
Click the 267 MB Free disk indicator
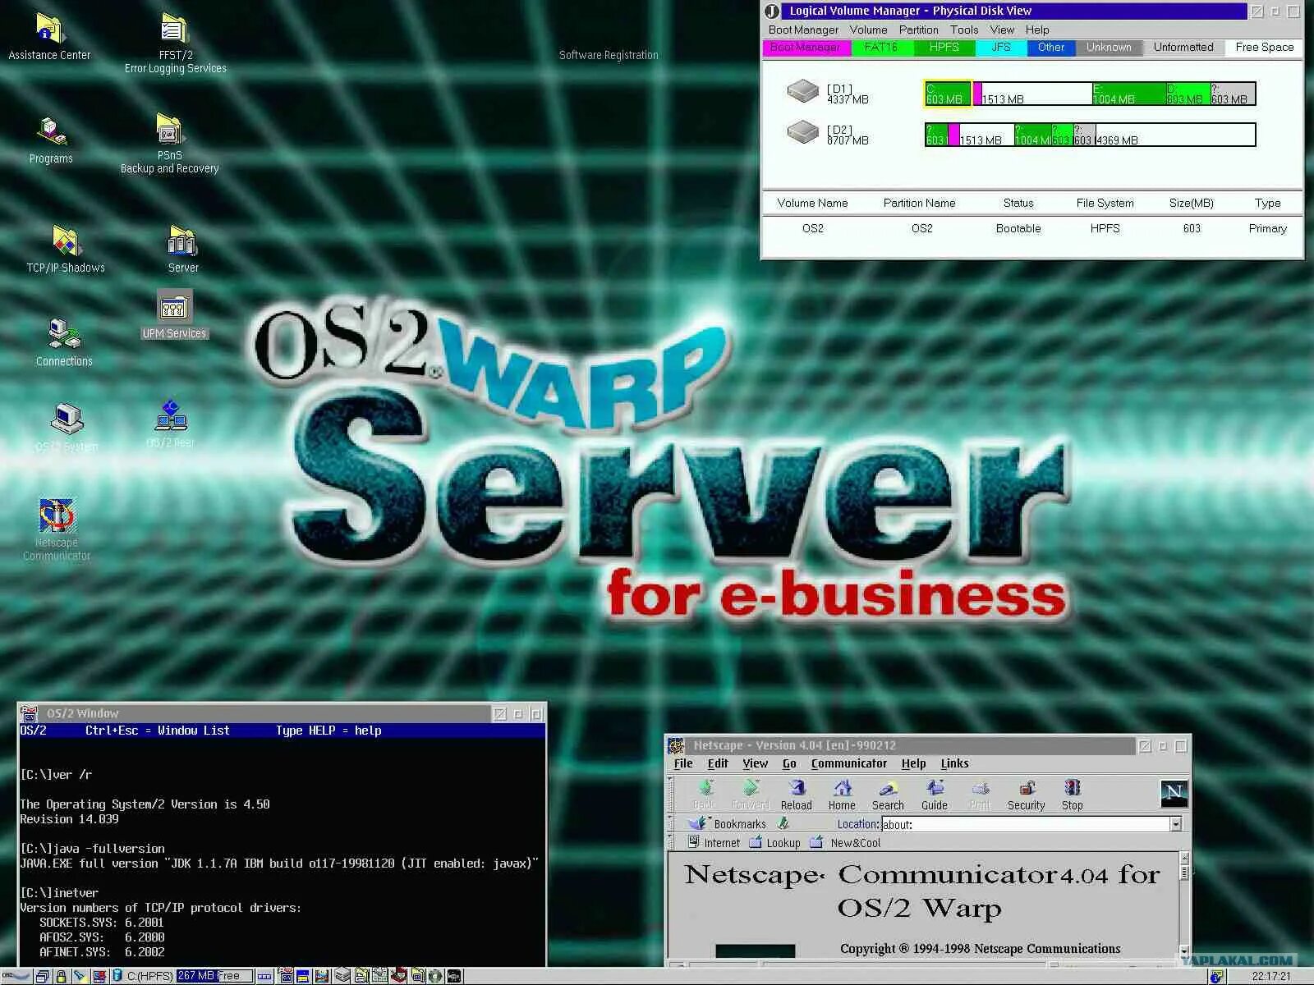[215, 976]
